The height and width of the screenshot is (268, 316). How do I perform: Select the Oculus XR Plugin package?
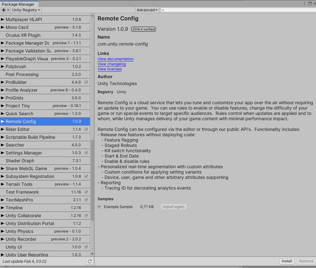(x=45, y=35)
